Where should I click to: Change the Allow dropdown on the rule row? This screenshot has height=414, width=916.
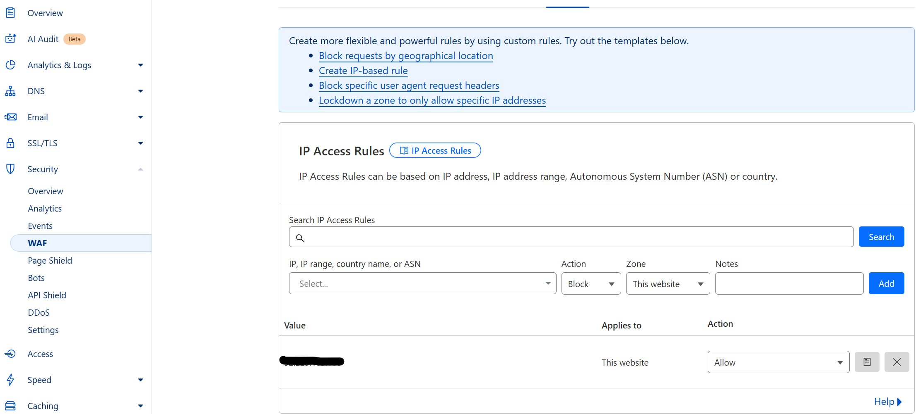(x=778, y=362)
